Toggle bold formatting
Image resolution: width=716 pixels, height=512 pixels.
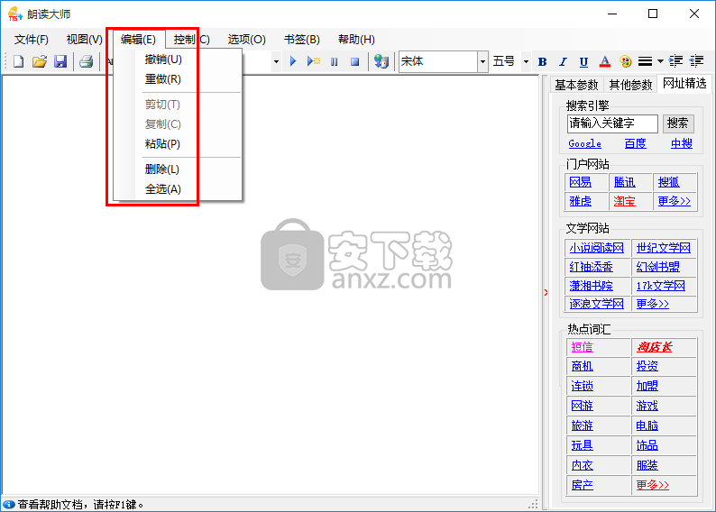click(543, 61)
